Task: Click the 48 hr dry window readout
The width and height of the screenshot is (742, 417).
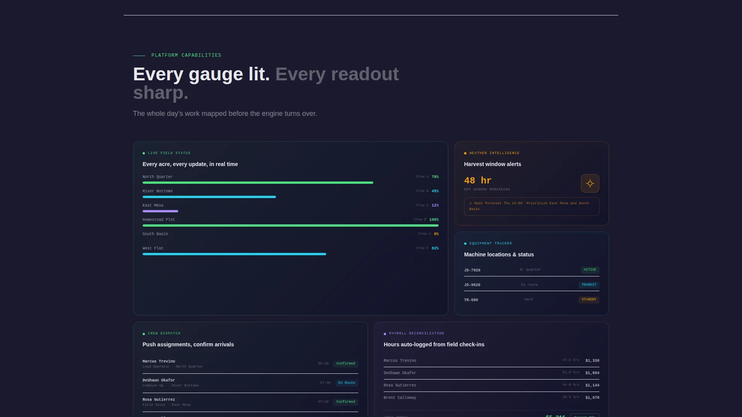Action: (x=478, y=181)
